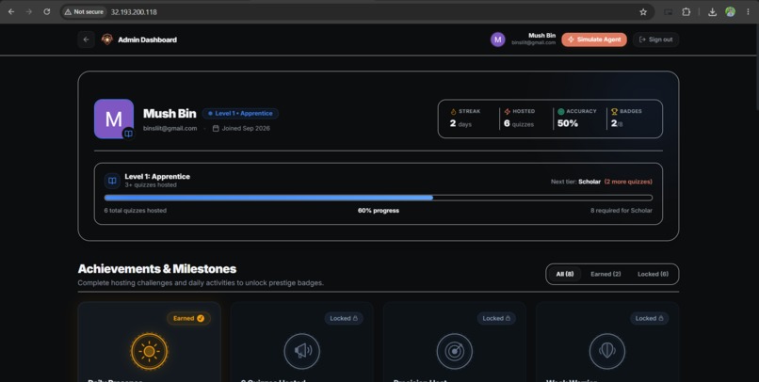Click the Locked tag on megaphone card

pos(344,318)
